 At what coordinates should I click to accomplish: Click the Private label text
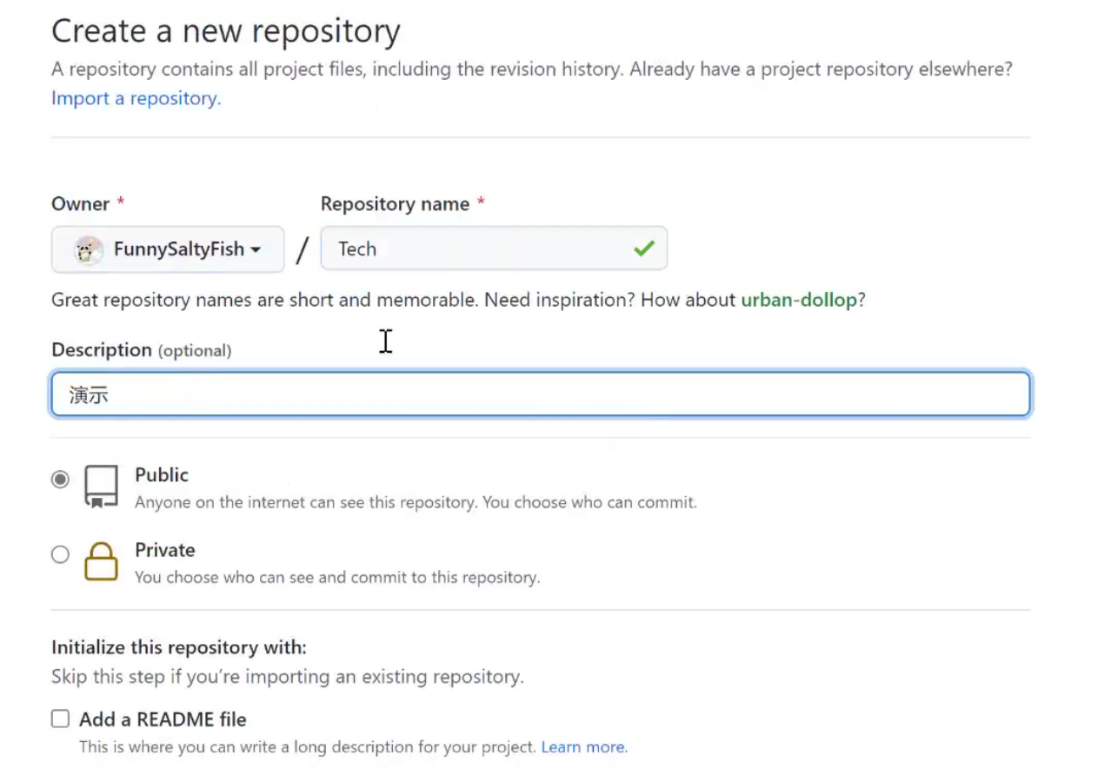coord(165,550)
